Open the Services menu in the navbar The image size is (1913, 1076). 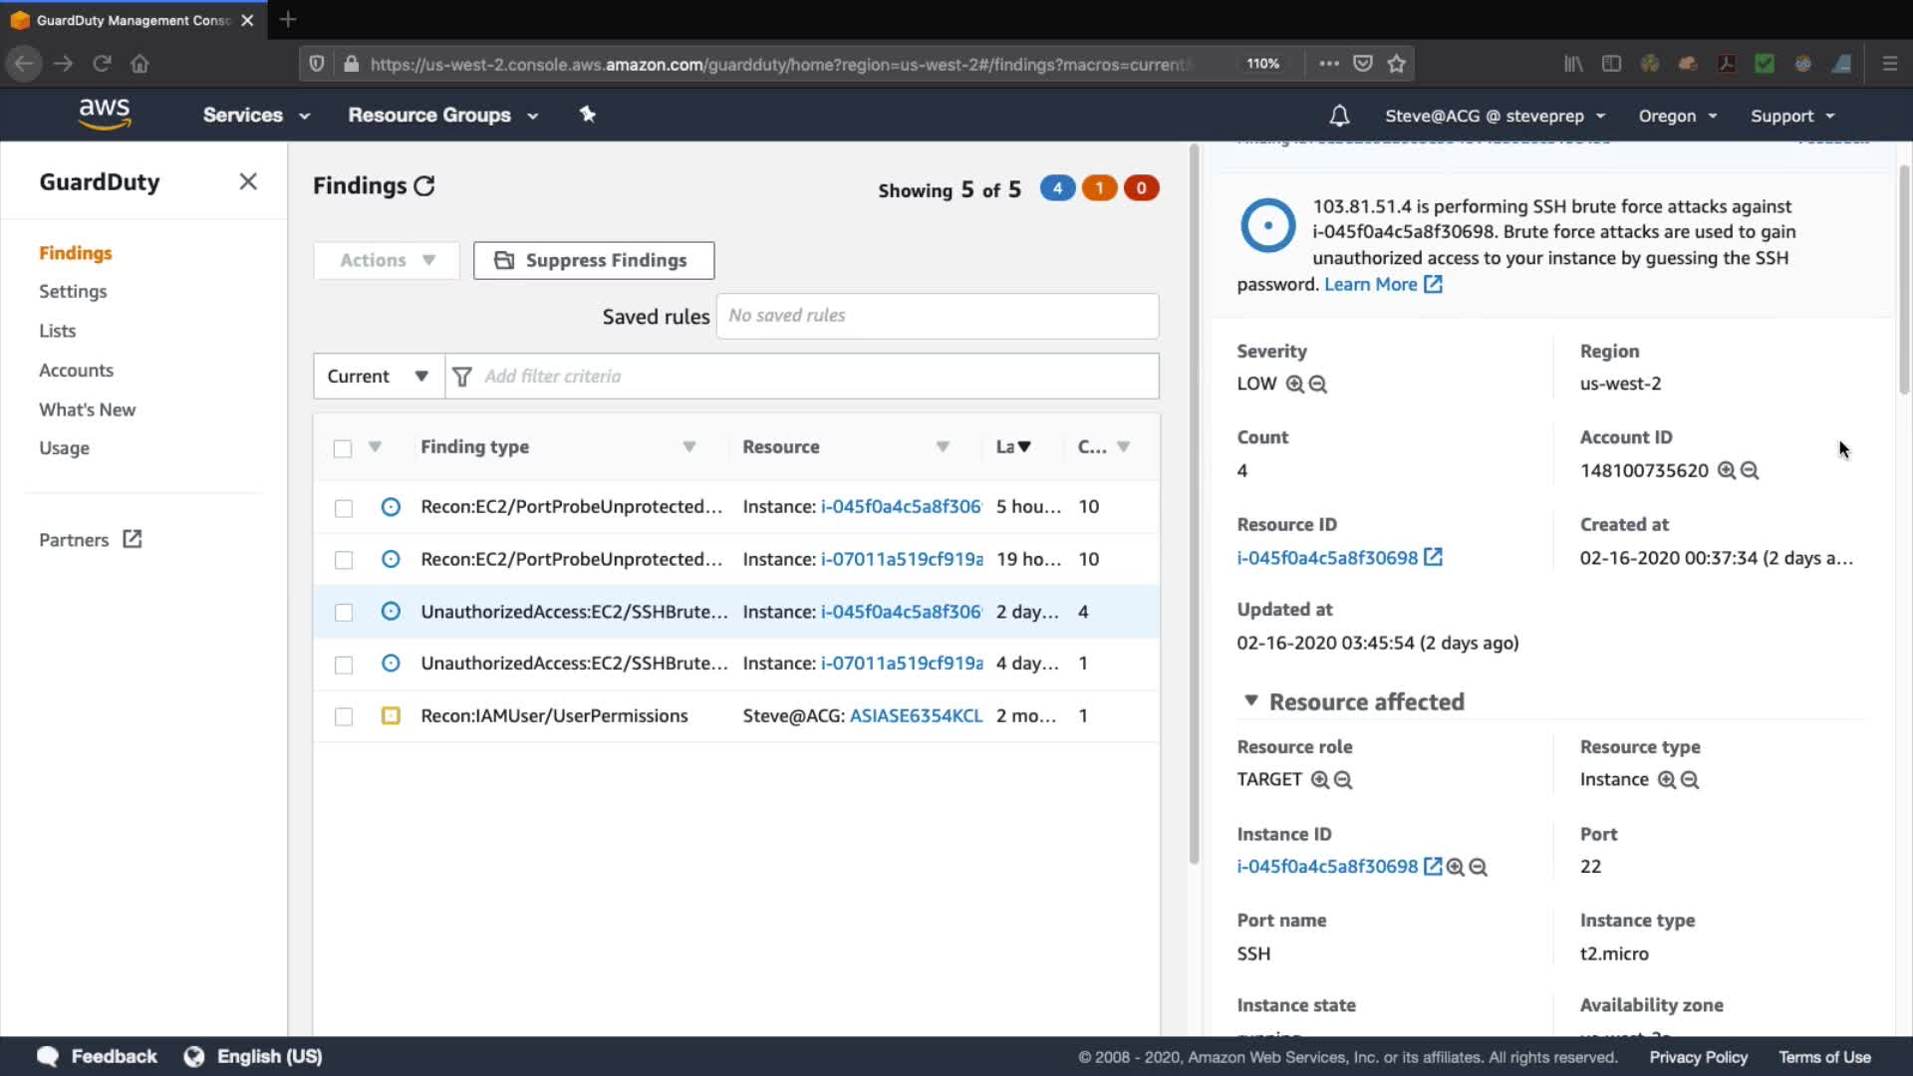(x=256, y=116)
